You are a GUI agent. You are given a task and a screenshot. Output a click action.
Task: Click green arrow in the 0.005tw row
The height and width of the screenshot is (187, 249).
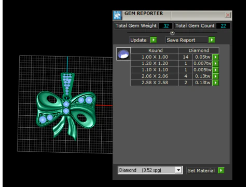[215, 70]
